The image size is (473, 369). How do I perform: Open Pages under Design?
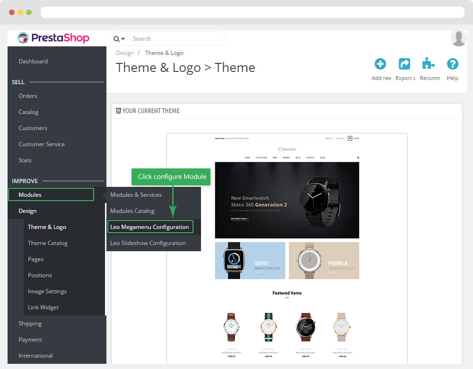(x=35, y=259)
